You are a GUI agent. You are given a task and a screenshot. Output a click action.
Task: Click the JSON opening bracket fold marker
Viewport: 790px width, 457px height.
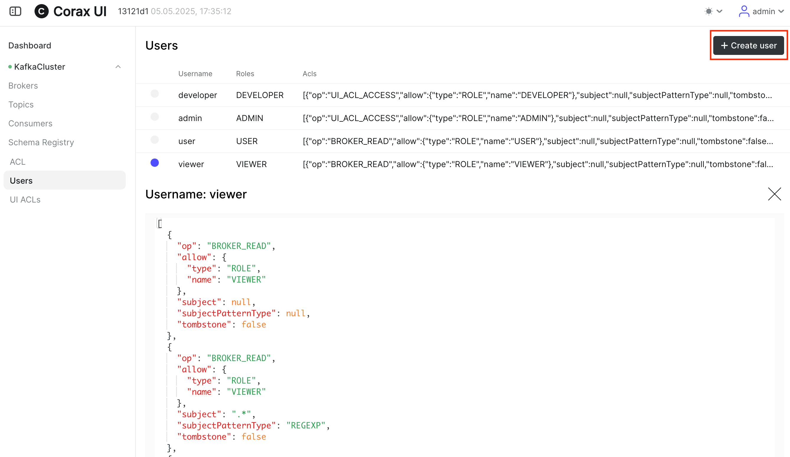pyautogui.click(x=160, y=223)
